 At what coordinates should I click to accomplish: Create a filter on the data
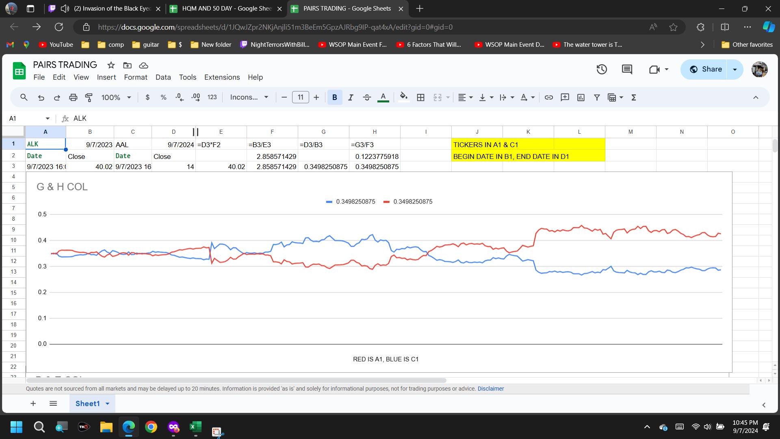pyautogui.click(x=597, y=97)
